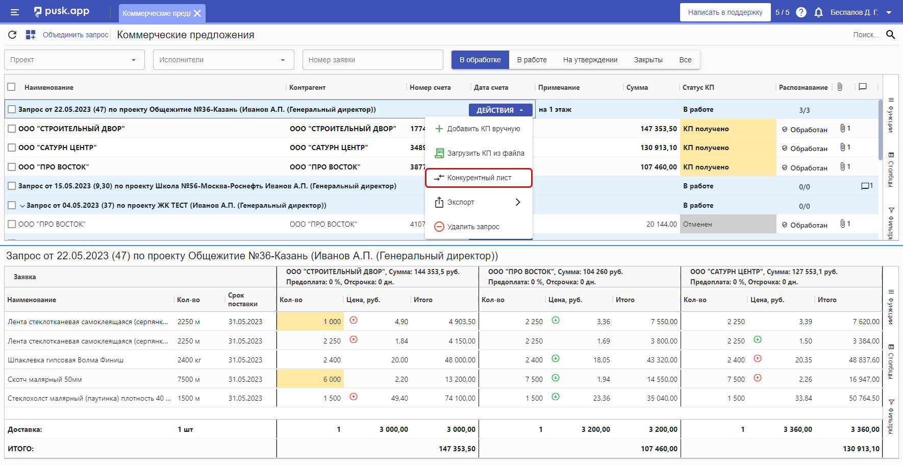Focus the Поиск search field
Viewport: 903px width, 465px height.
click(x=865, y=35)
